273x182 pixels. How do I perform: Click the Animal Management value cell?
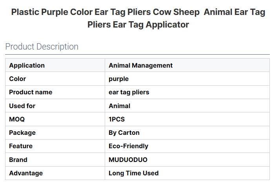[x=140, y=65]
